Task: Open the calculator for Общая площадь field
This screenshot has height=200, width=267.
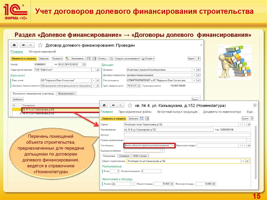Action: (x=172, y=184)
